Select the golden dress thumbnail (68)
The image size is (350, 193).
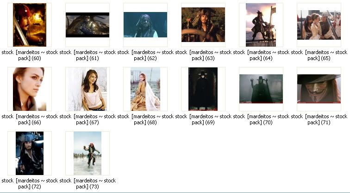point(145,89)
